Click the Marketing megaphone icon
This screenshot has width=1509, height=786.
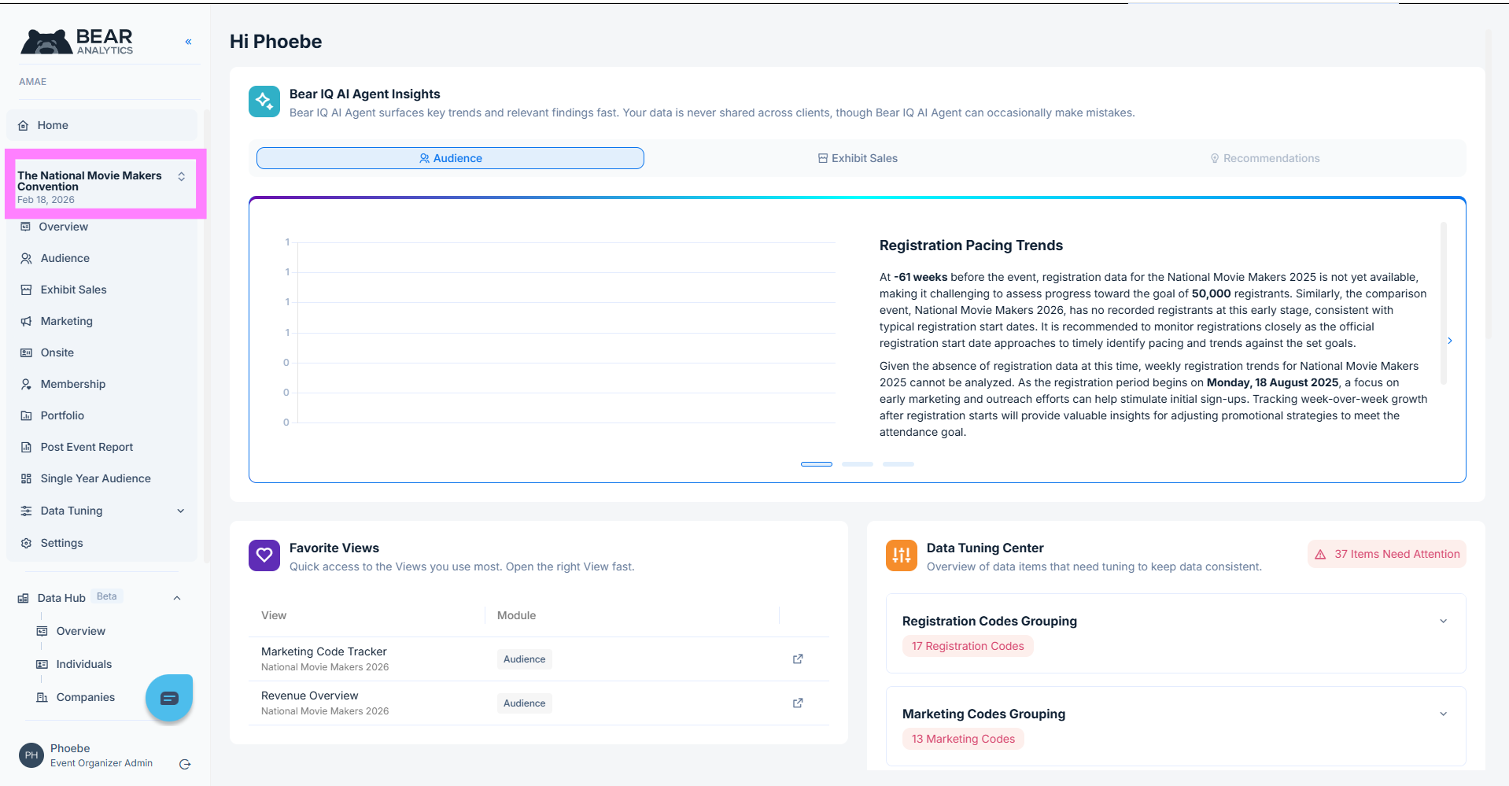click(26, 321)
